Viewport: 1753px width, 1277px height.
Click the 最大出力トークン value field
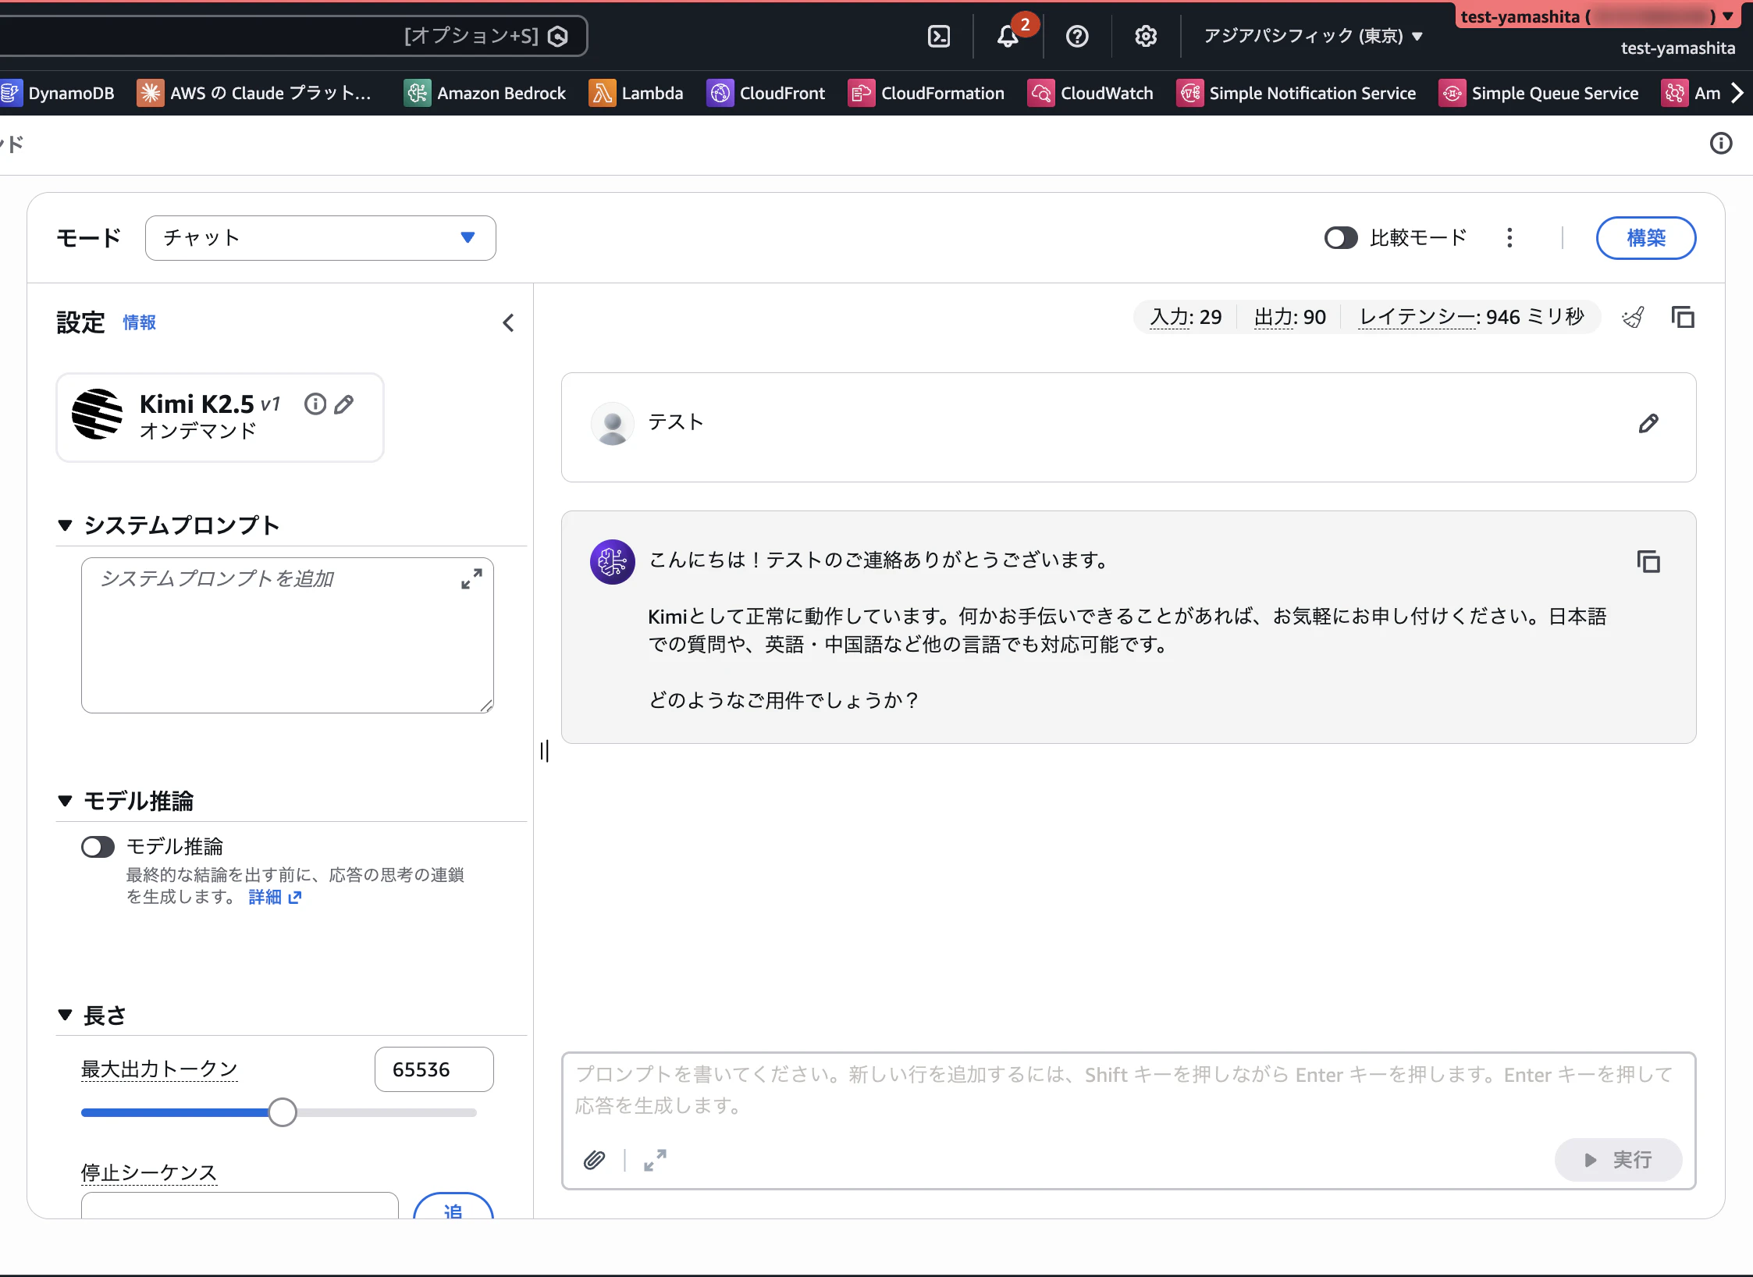coord(434,1069)
